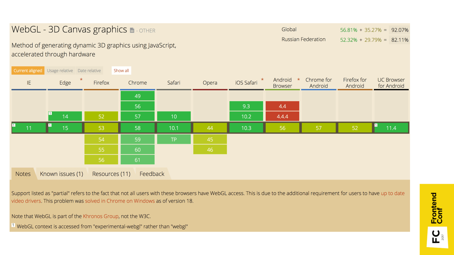Open the Khronos Group link
Viewport: 454px width, 255px height.
click(101, 216)
